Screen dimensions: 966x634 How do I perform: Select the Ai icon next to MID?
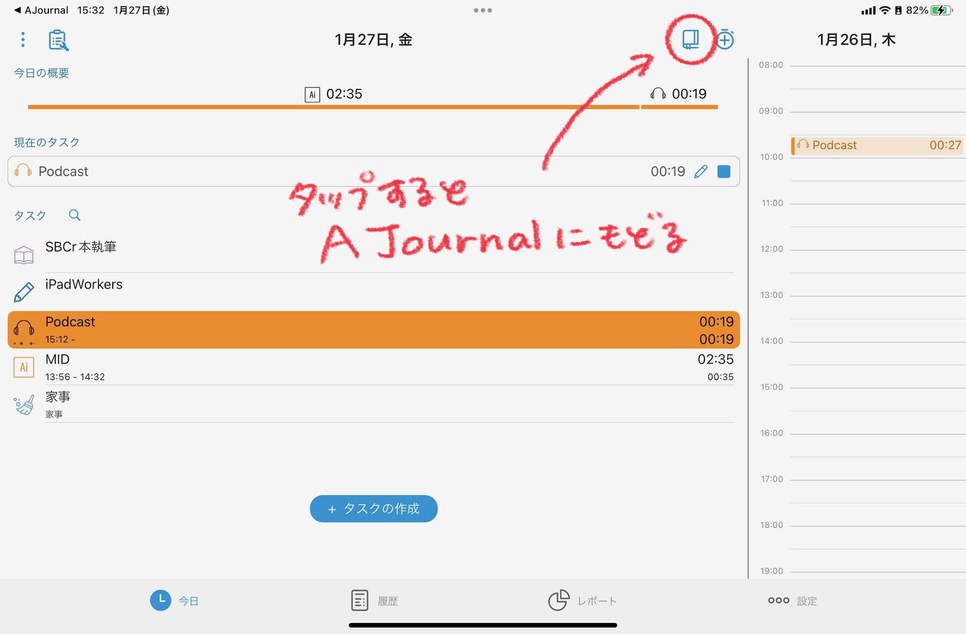pyautogui.click(x=23, y=367)
